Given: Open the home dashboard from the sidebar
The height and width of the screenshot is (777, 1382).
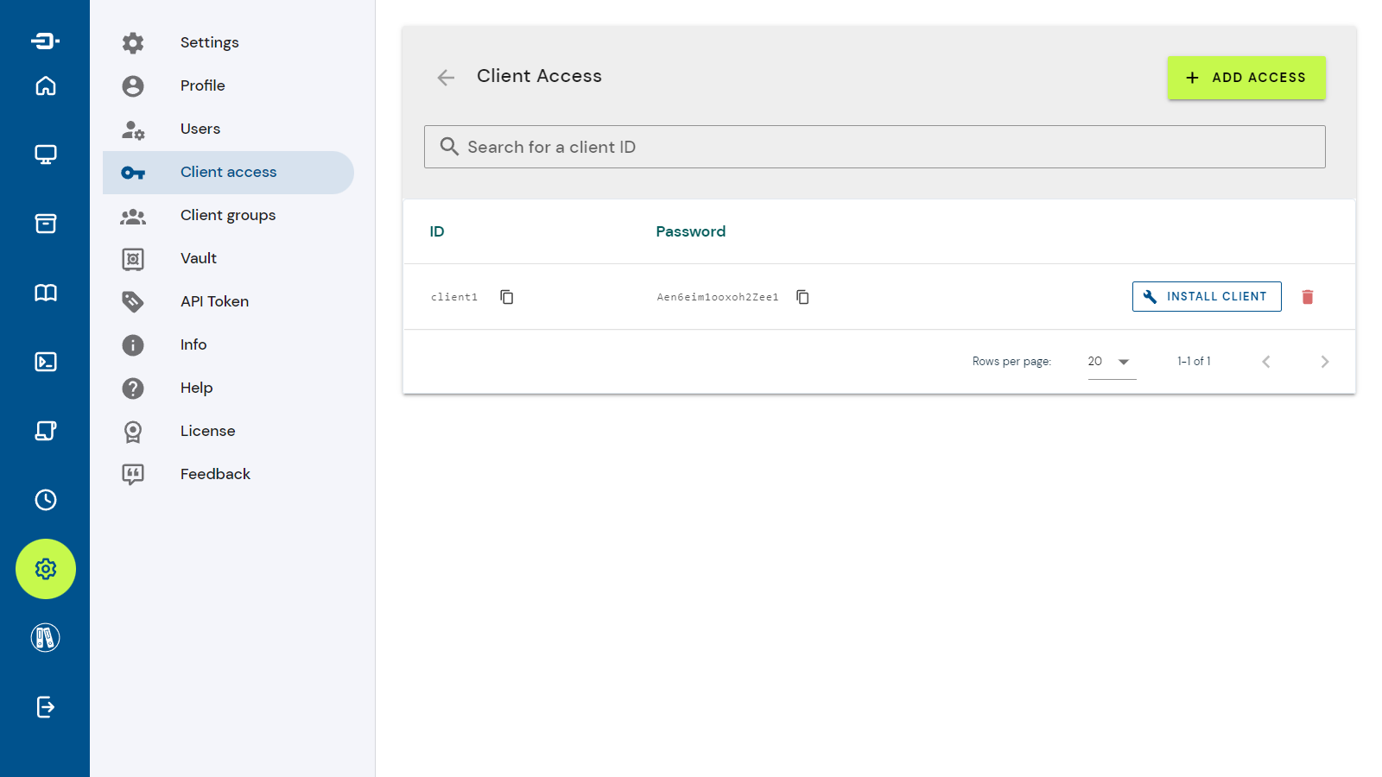Looking at the screenshot, I should coord(46,85).
